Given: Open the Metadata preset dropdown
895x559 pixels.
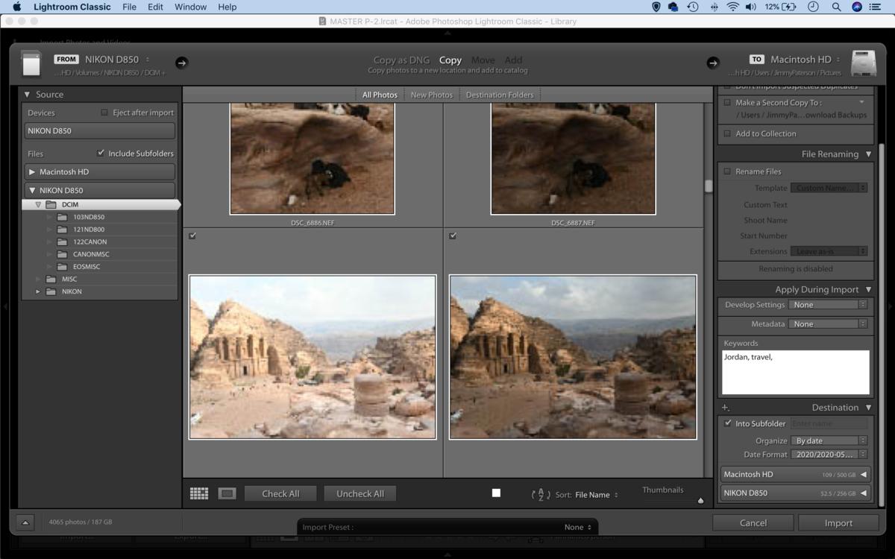Looking at the screenshot, I should pos(829,324).
